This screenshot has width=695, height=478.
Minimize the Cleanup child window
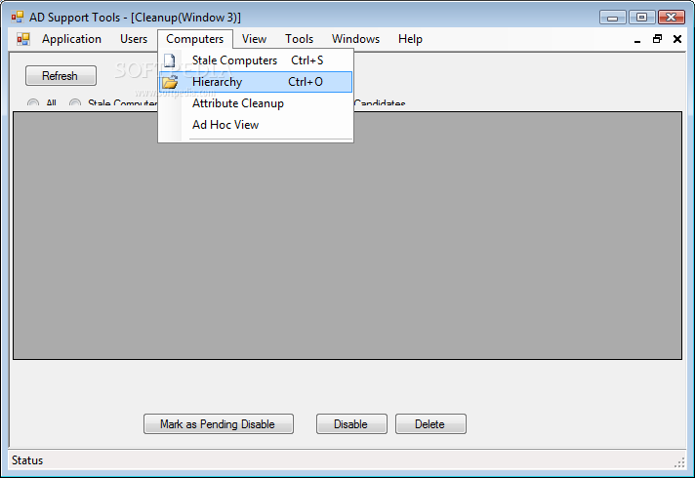click(637, 39)
